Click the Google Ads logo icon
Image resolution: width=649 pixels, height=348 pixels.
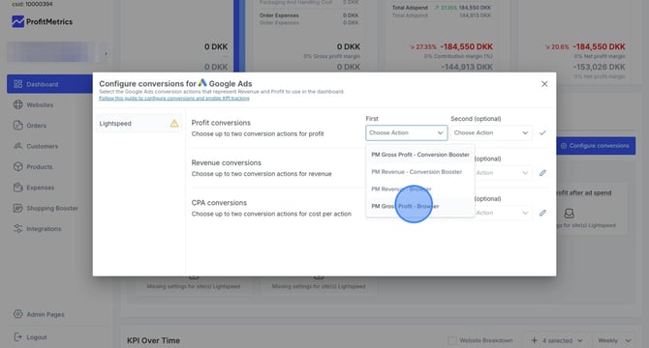pyautogui.click(x=202, y=83)
